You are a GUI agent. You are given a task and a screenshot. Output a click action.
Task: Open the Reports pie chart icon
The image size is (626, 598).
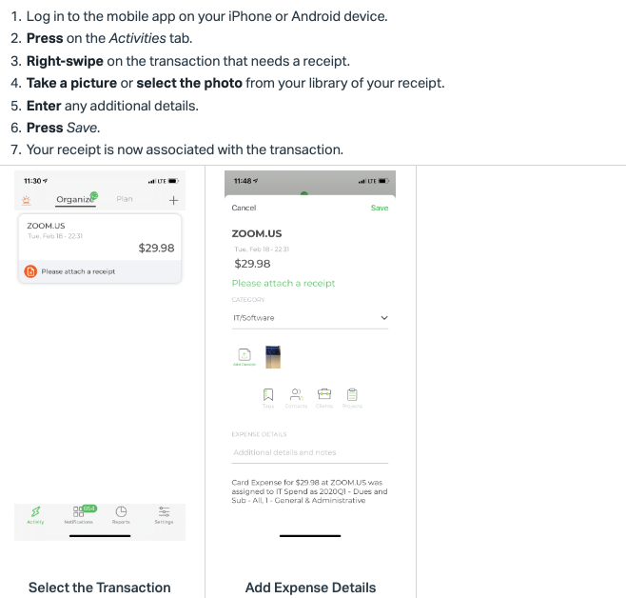(x=121, y=514)
